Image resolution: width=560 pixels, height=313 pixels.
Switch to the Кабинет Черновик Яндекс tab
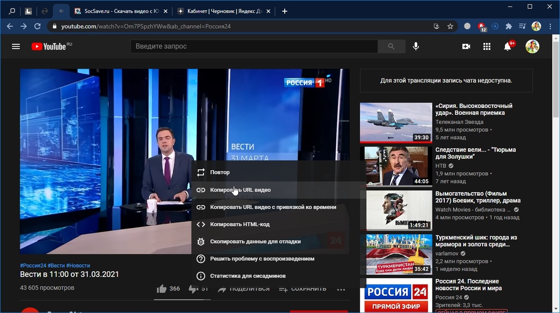(x=223, y=11)
